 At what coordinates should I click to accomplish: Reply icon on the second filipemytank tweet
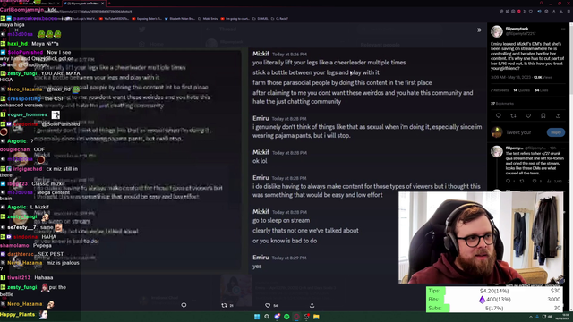508,181
